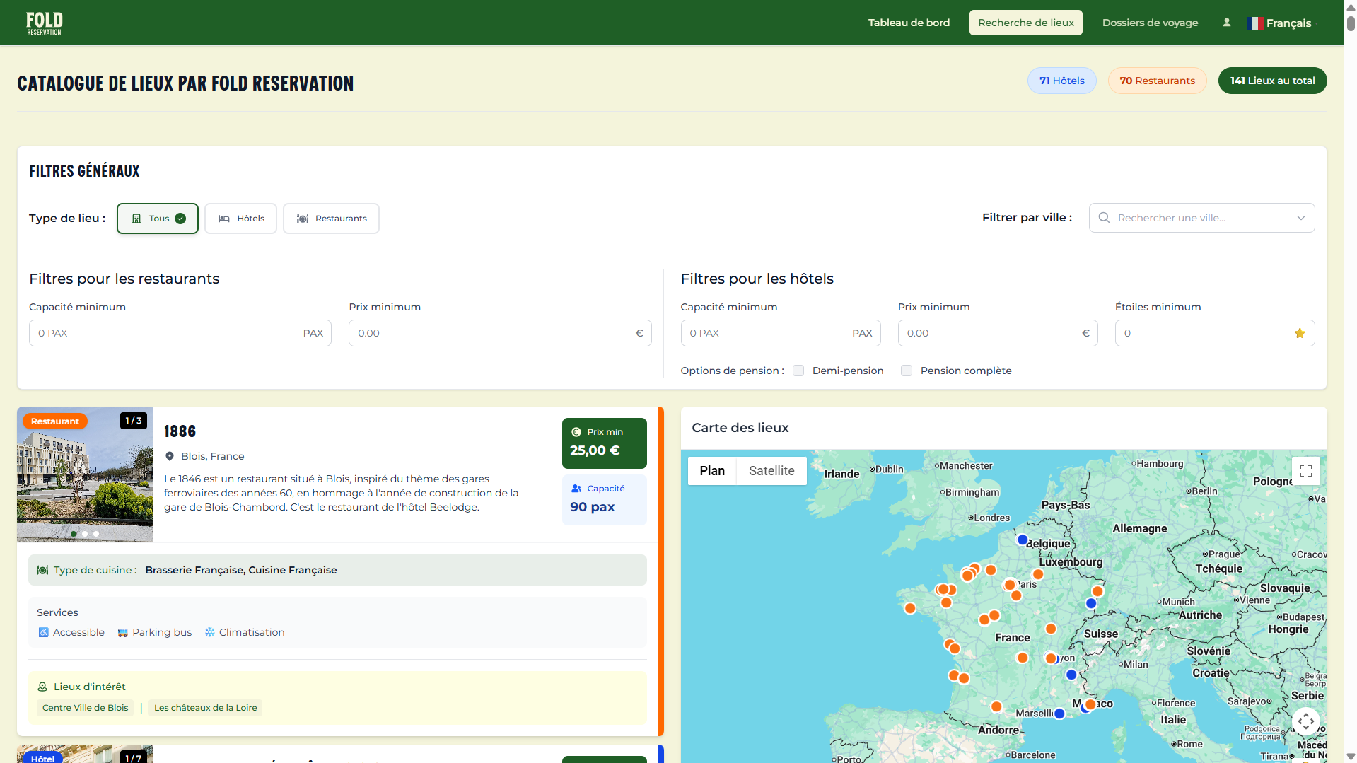The width and height of the screenshot is (1357, 763).
Task: Enable the Demi-pension checkbox
Action: 798,371
